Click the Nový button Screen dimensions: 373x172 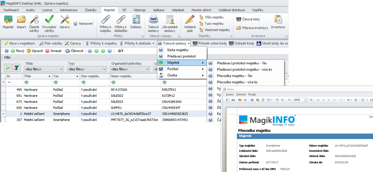pos(17,51)
